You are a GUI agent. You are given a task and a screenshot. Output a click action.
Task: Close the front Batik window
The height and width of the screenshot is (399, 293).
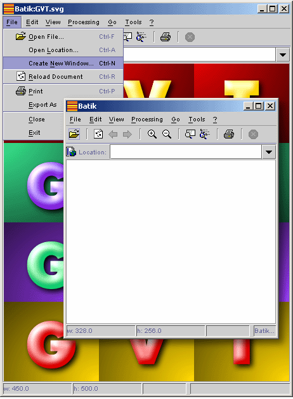pos(270,106)
